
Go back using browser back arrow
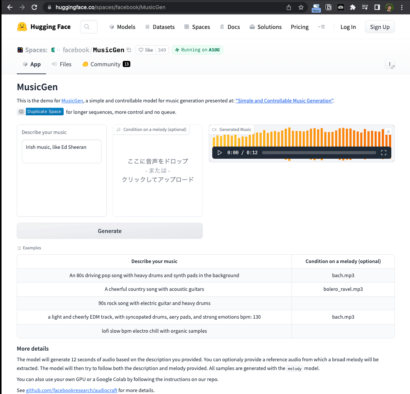coord(10,7)
